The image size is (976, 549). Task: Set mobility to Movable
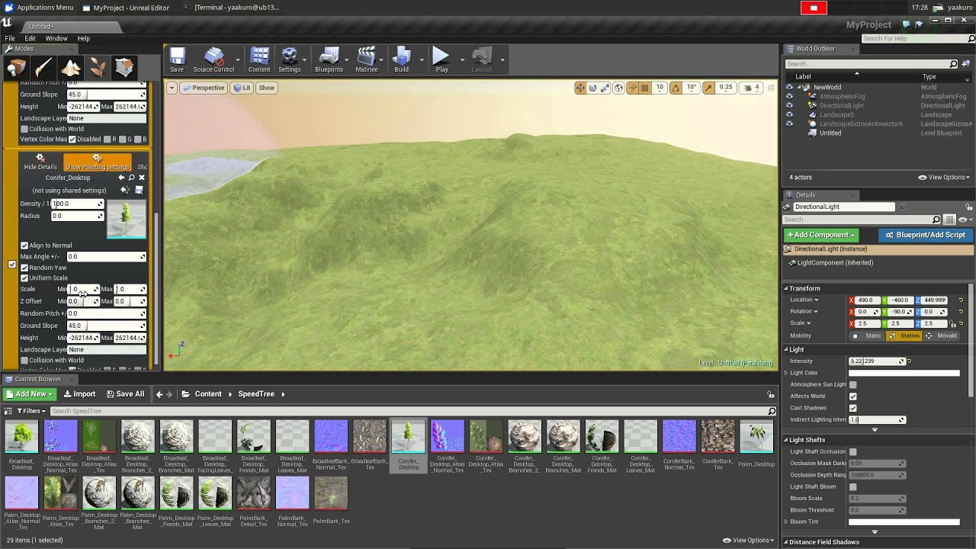942,335
